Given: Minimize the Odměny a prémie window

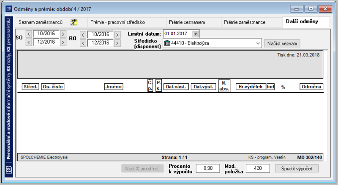Looking at the screenshot, I should pyautogui.click(x=297, y=9).
